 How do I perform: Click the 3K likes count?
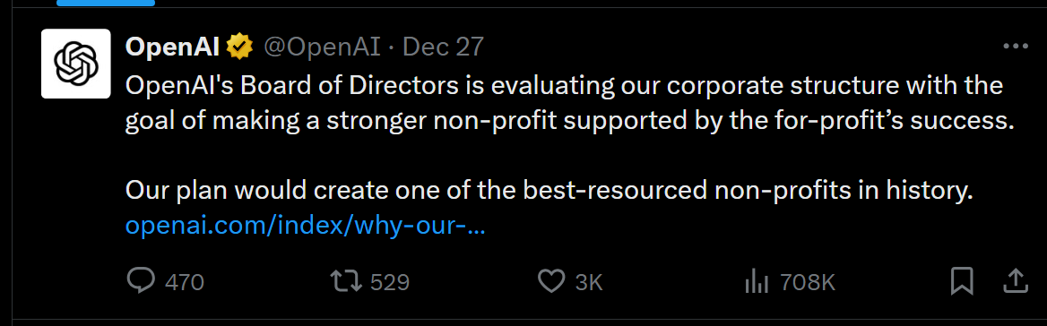pos(589,283)
